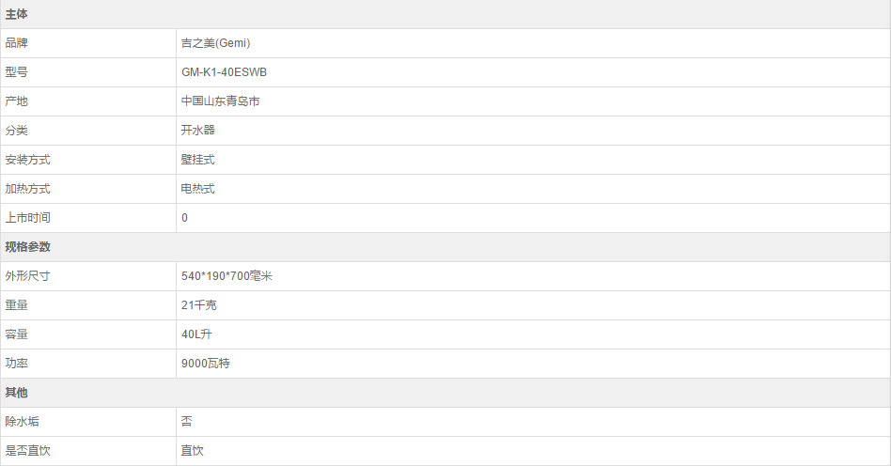
Task: Select the brand value 吉之美(Gemi)
Action: coord(215,43)
